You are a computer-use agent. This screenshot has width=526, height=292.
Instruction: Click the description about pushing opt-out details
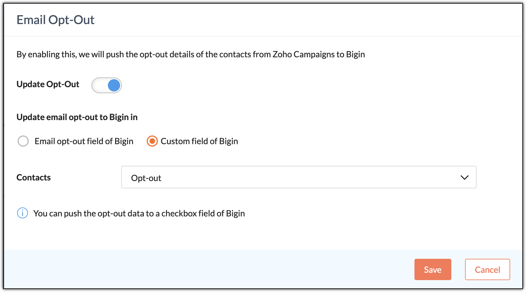click(190, 54)
